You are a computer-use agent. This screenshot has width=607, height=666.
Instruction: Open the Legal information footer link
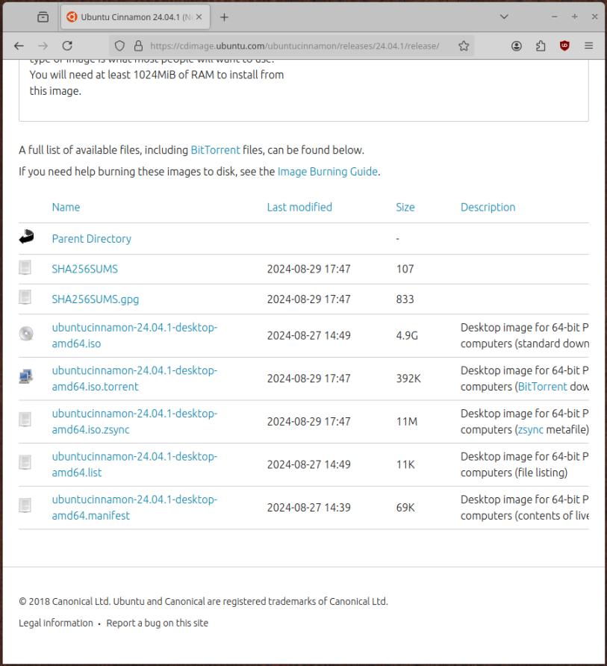pyautogui.click(x=56, y=623)
